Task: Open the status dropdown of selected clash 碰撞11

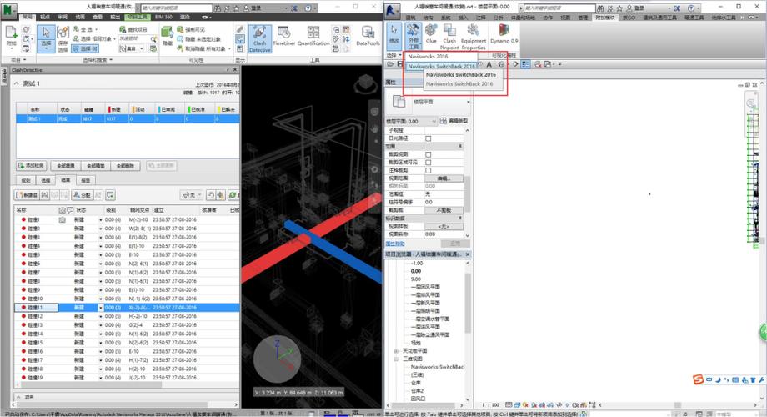Action: point(101,308)
